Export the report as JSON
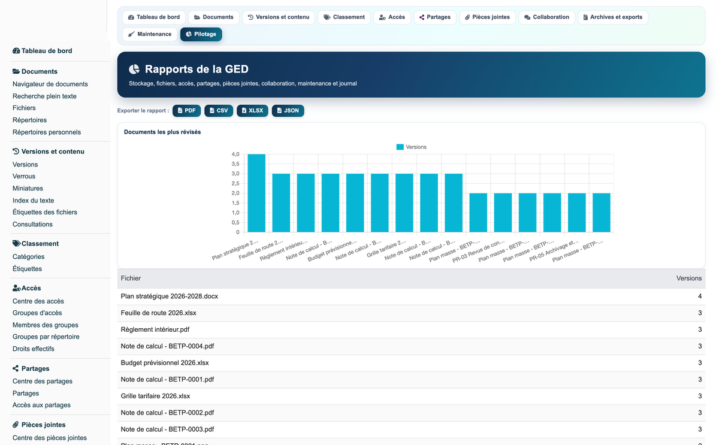The image size is (719, 445). click(x=288, y=111)
